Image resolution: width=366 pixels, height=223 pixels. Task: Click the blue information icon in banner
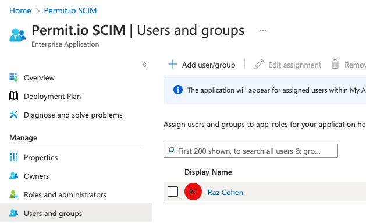[178, 90]
